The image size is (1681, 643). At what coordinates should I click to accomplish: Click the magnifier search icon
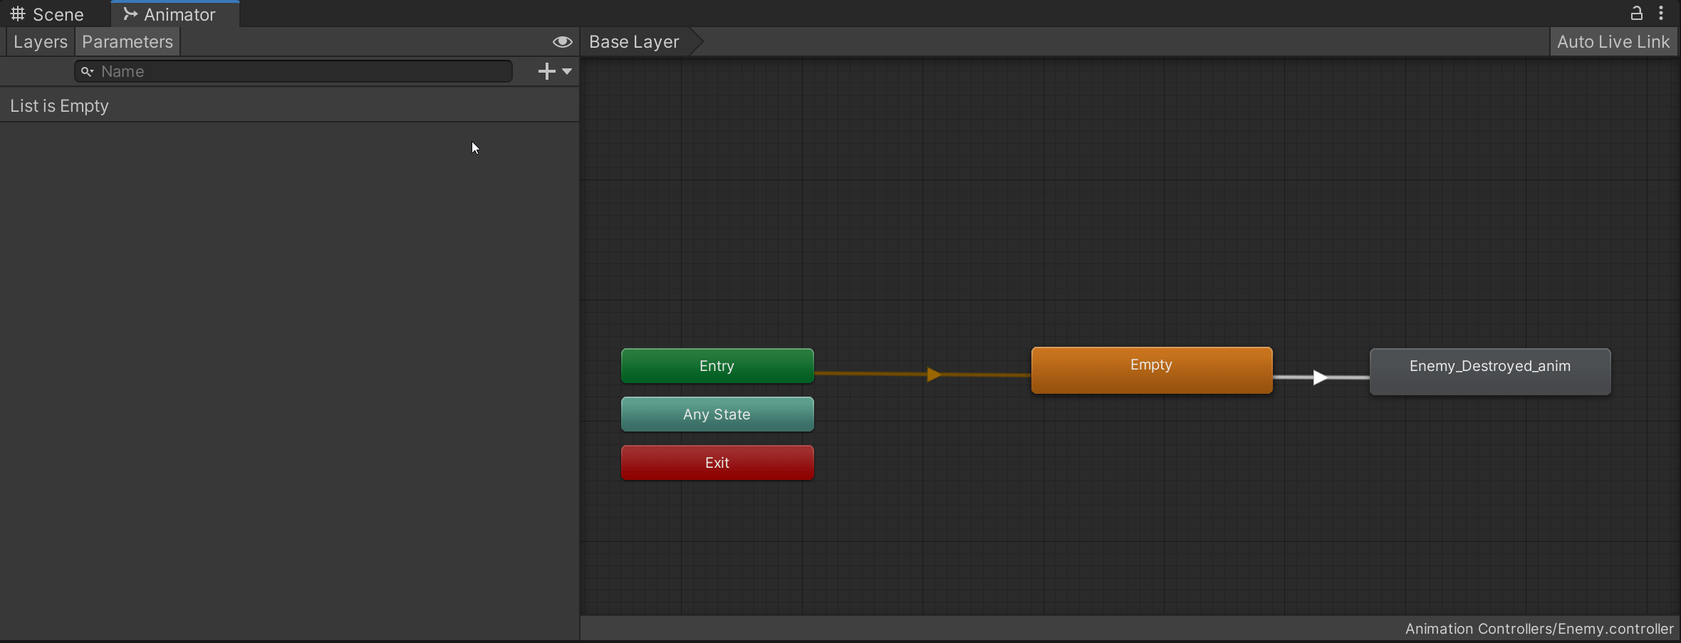(87, 71)
